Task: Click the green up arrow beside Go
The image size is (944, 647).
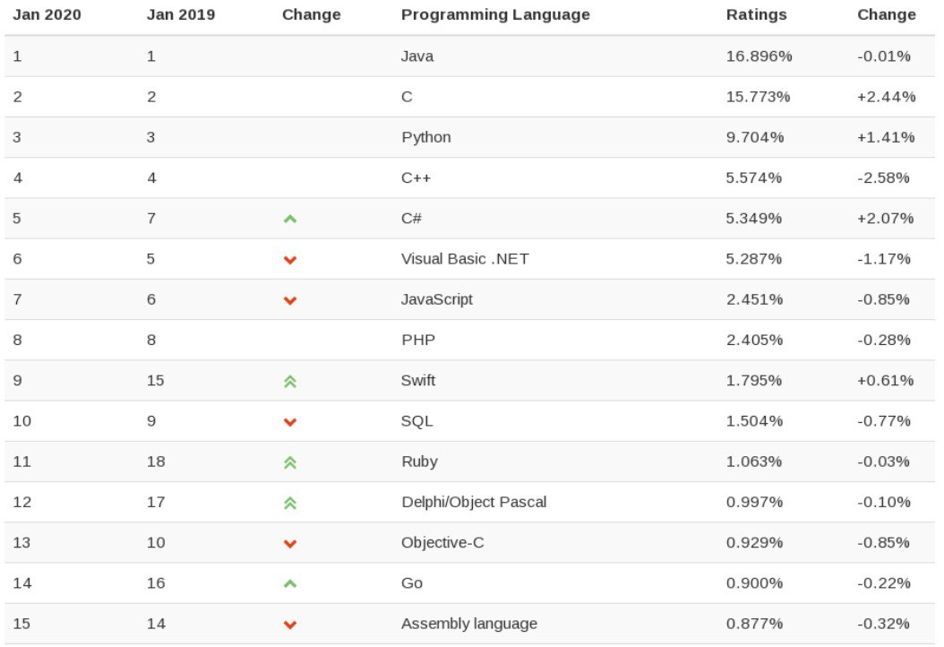Action: pos(289,583)
